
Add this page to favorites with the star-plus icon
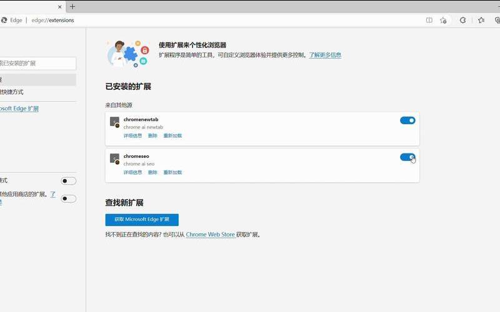coord(443,21)
